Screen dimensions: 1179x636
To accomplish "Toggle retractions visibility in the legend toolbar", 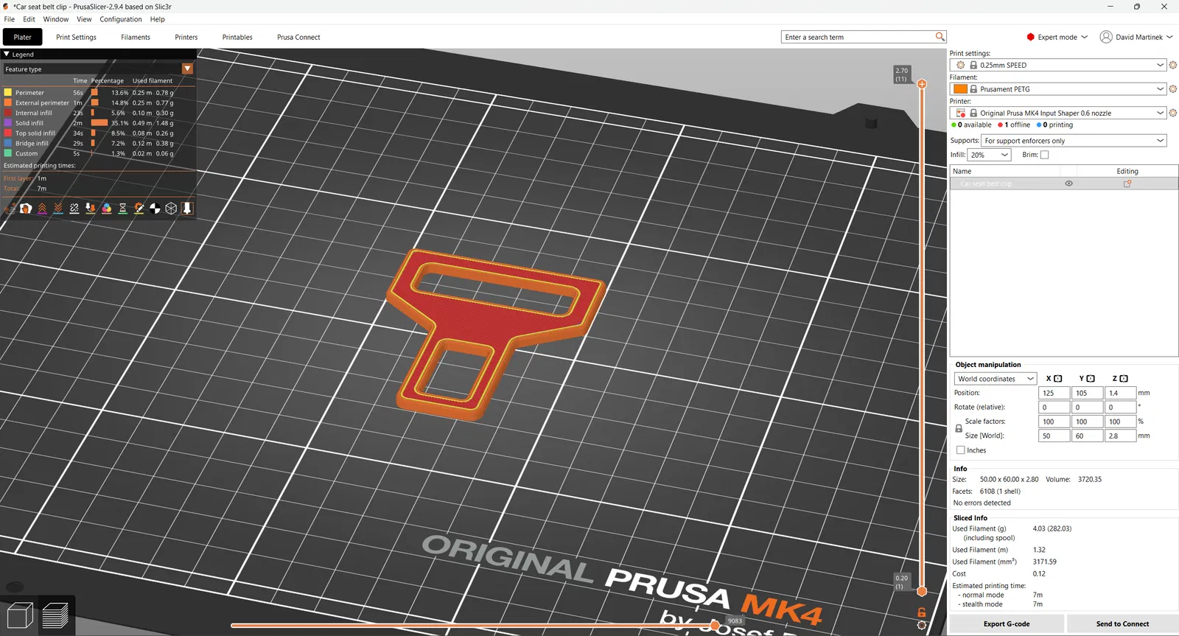I will 42,209.
